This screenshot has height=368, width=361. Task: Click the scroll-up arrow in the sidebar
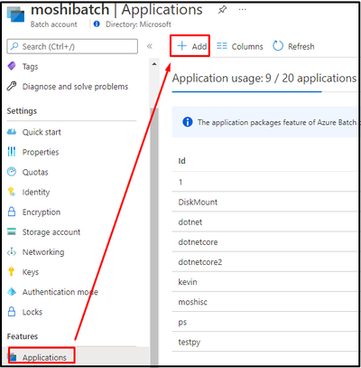[154, 64]
